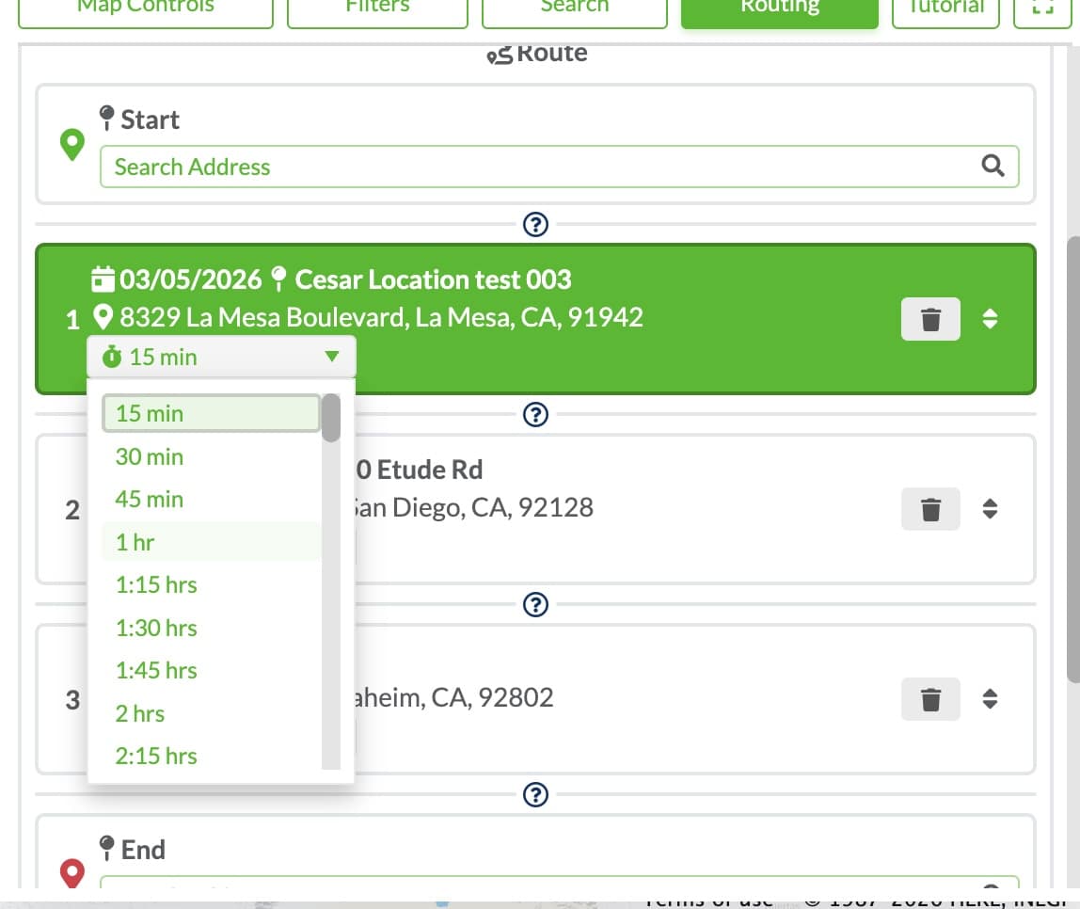Collapse the 15 min duration dropdown
Viewport: 1080px width, 909px height.
point(221,357)
